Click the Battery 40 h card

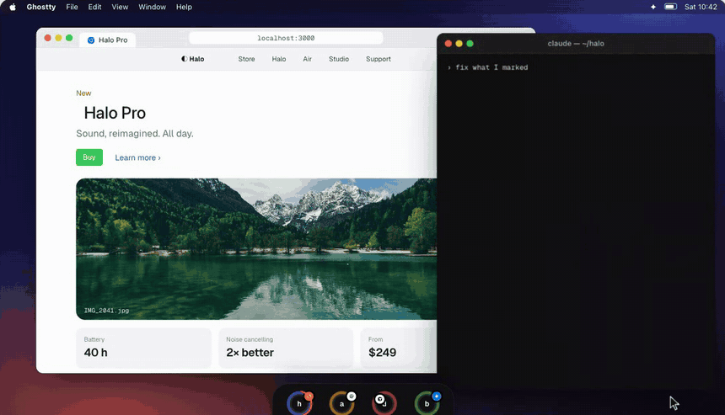click(x=143, y=348)
